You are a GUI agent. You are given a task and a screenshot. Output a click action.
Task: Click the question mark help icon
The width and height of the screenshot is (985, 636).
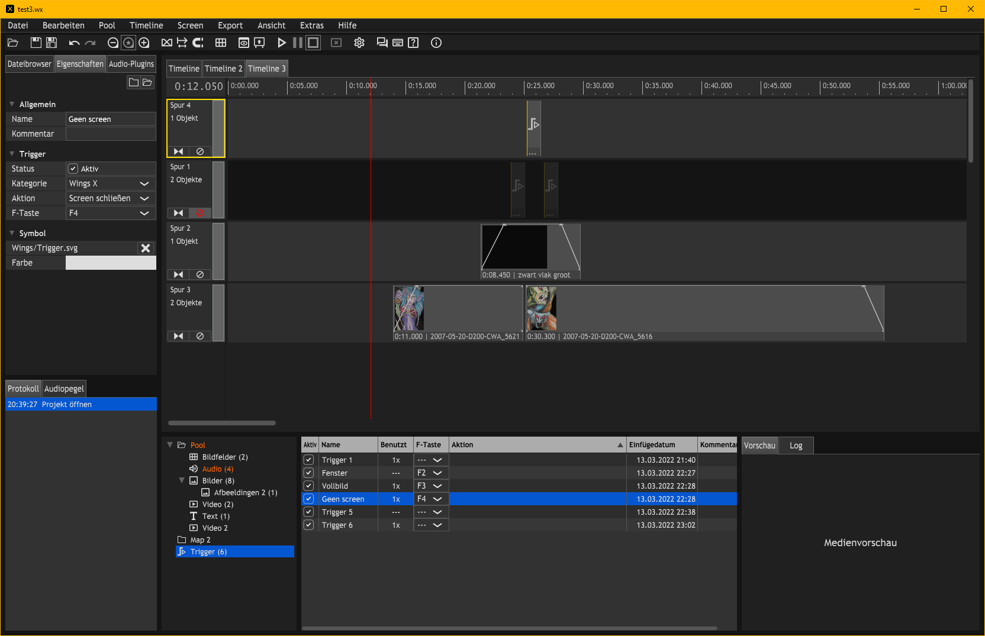(413, 43)
